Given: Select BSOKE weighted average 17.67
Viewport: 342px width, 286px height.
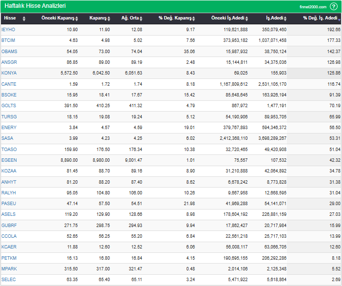Looking at the screenshot, I should [x=136, y=95].
